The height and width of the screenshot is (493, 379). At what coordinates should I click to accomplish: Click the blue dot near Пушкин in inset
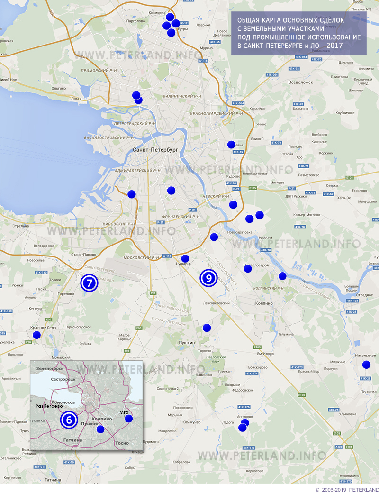click(100, 429)
